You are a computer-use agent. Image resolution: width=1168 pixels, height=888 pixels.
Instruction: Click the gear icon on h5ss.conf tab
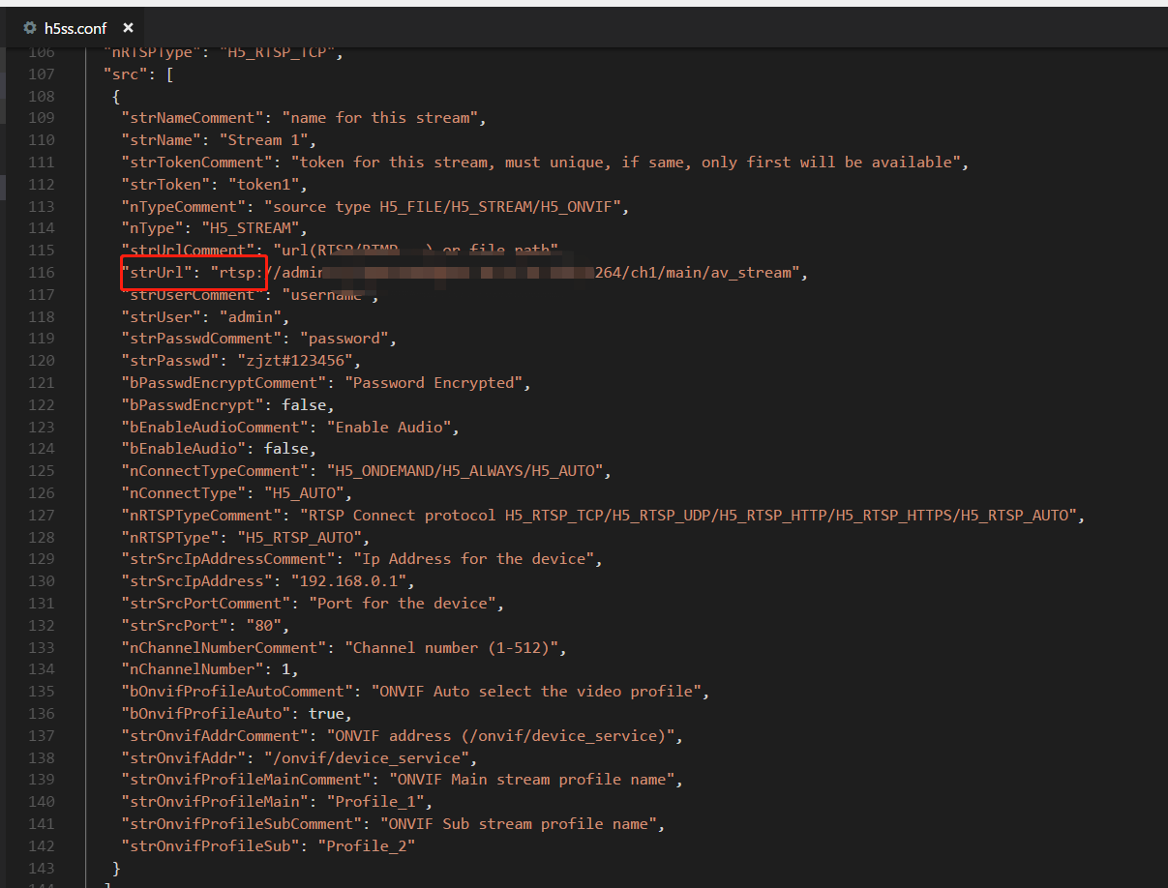pos(29,28)
